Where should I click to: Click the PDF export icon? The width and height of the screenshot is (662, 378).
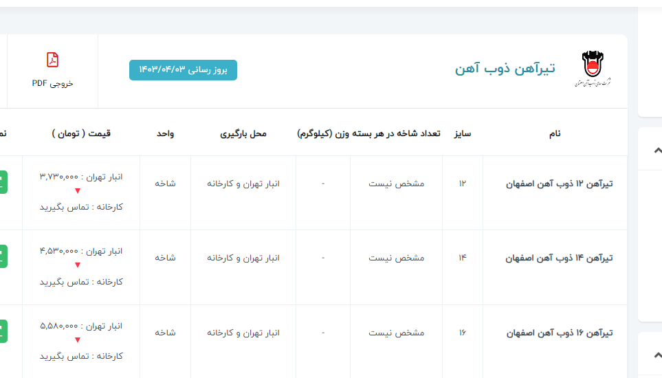pyautogui.click(x=52, y=60)
